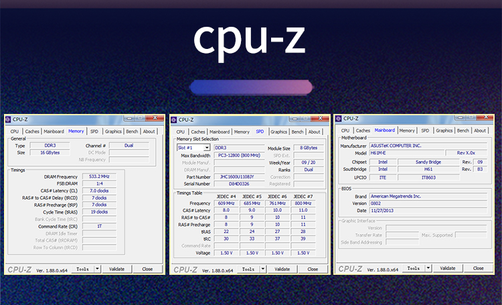The height and width of the screenshot is (305, 502).
Task: Open the Graphics tab in the Memory window
Action: (x=113, y=131)
